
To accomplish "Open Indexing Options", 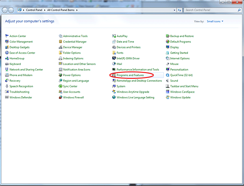I will 73,58.
